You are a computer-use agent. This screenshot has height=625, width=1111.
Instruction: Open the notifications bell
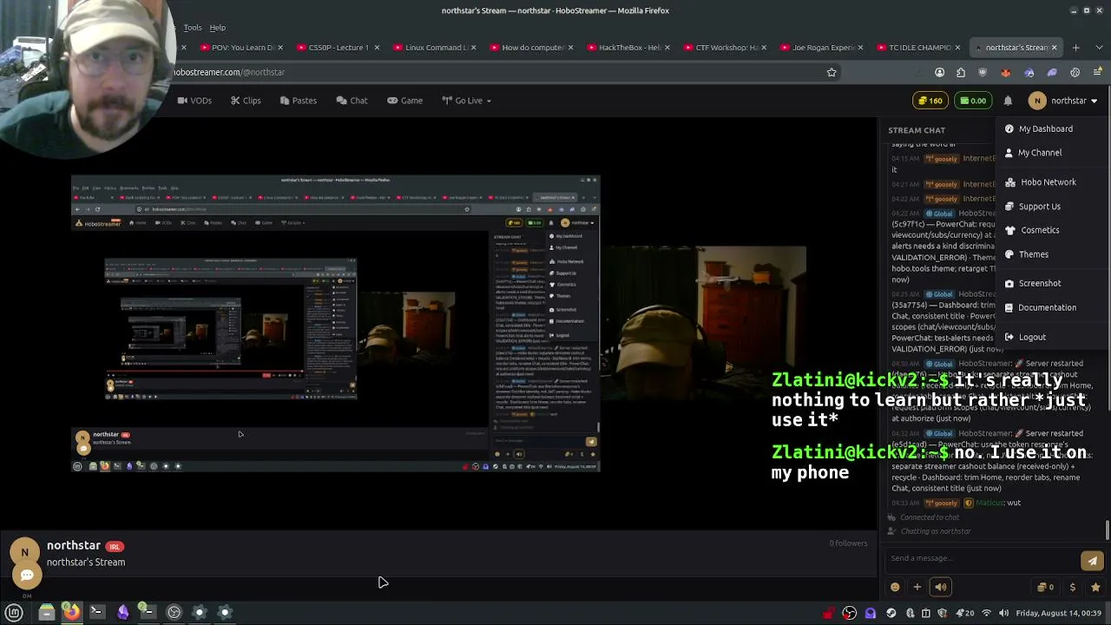[x=1008, y=101]
